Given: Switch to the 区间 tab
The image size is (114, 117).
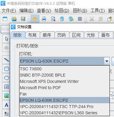Looking at the screenshot, I should tap(76, 35).
